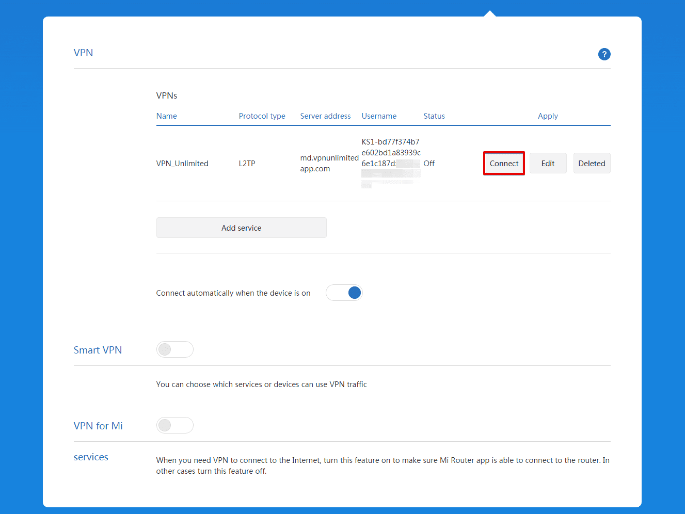Screen dimensions: 685x514
Task: Click the Name column header
Action: point(166,116)
